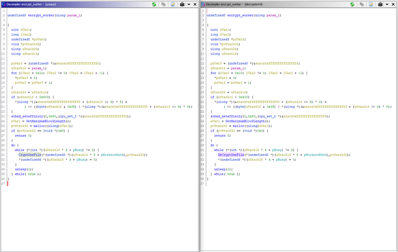Click usleep call in unique window
This screenshot has width=398, height=252.
21,169
